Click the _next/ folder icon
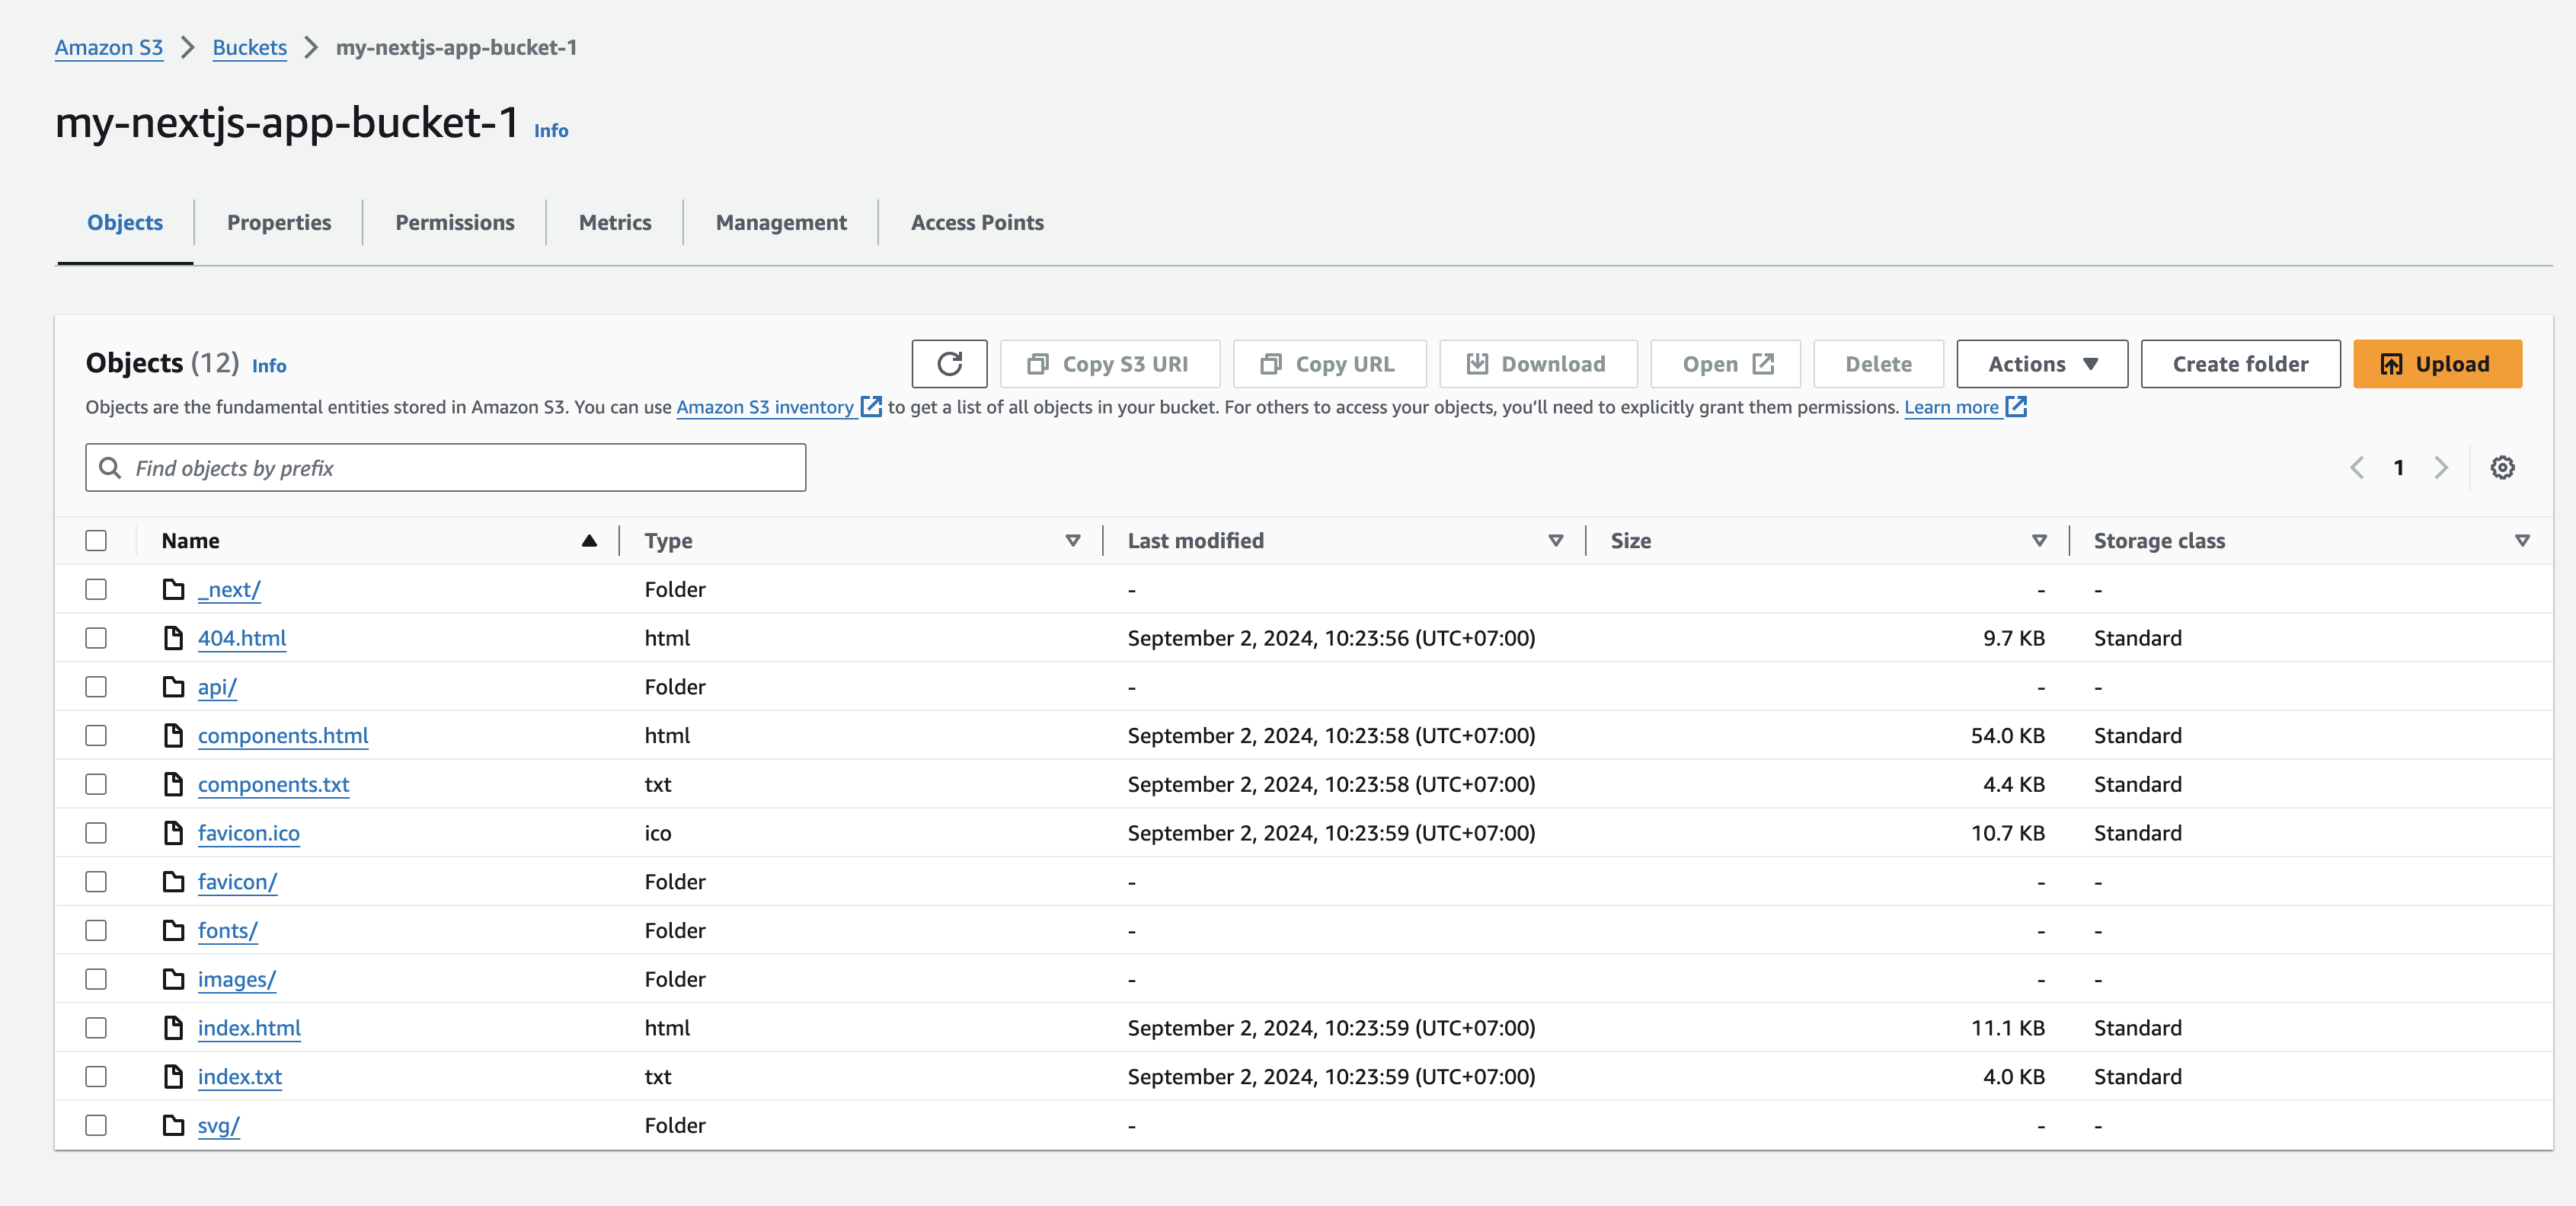 (x=174, y=589)
